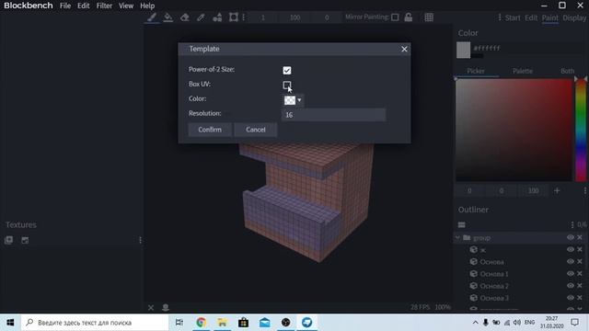Uncheck the Power-of-2 Size checkbox
This screenshot has width=589, height=331.
287,71
